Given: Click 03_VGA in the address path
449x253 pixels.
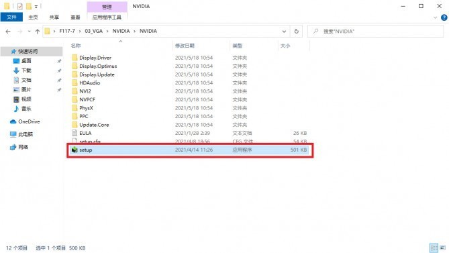Looking at the screenshot, I should (94, 31).
